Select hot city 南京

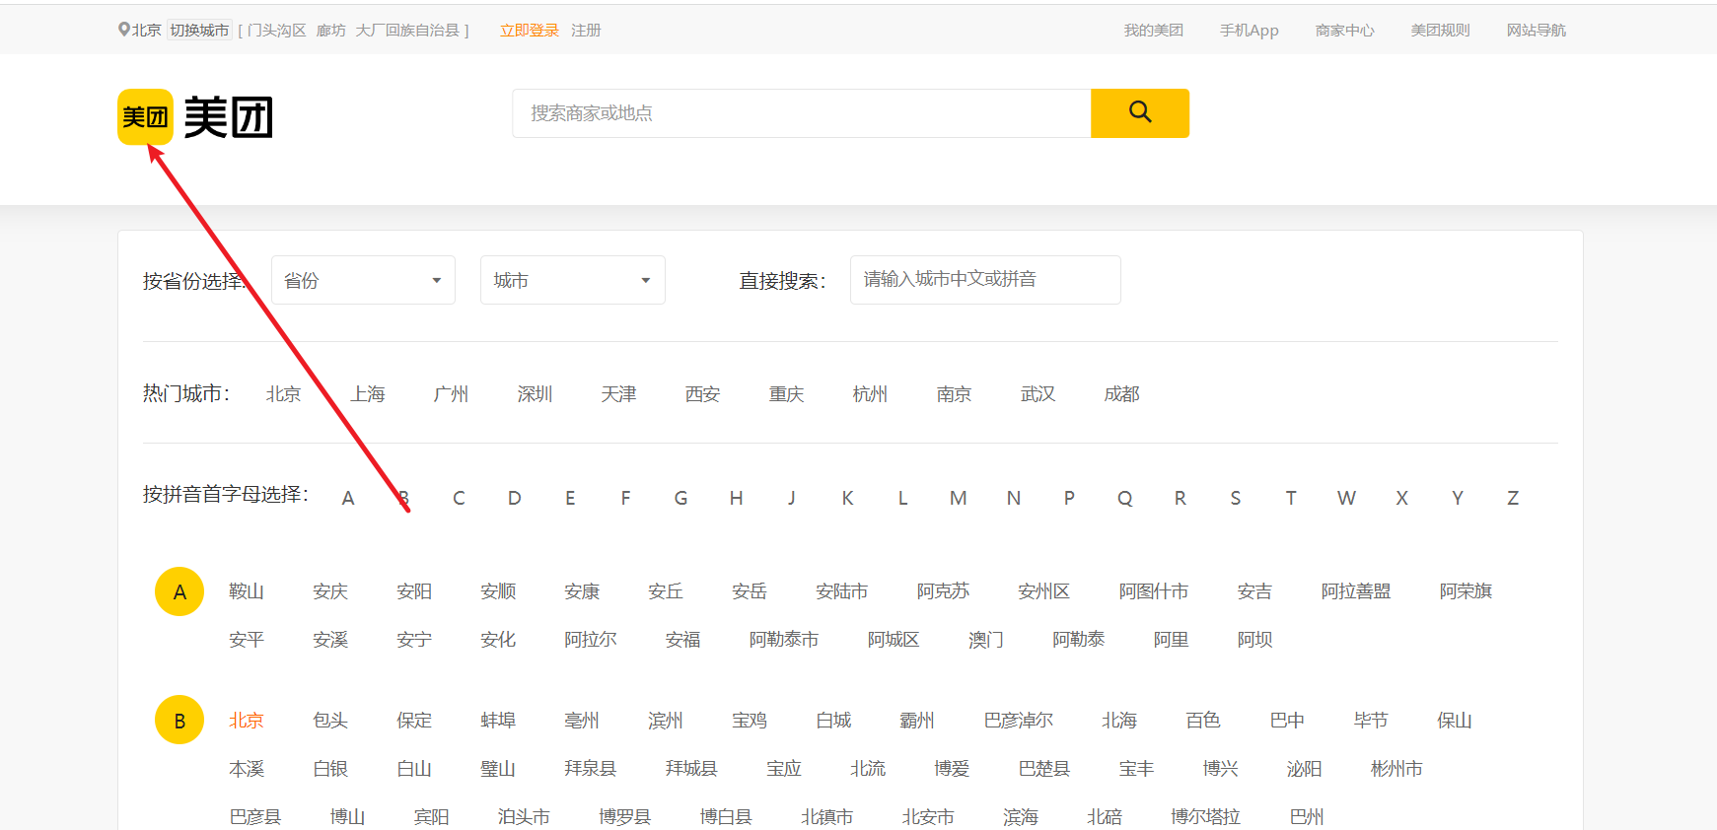[955, 394]
